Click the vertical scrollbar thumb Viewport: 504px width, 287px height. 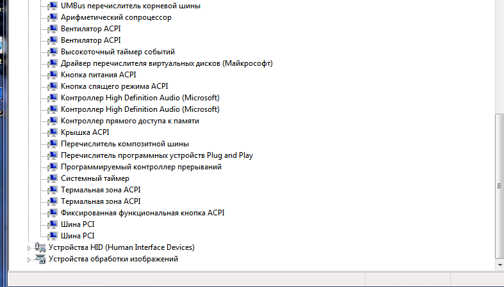(500, 185)
